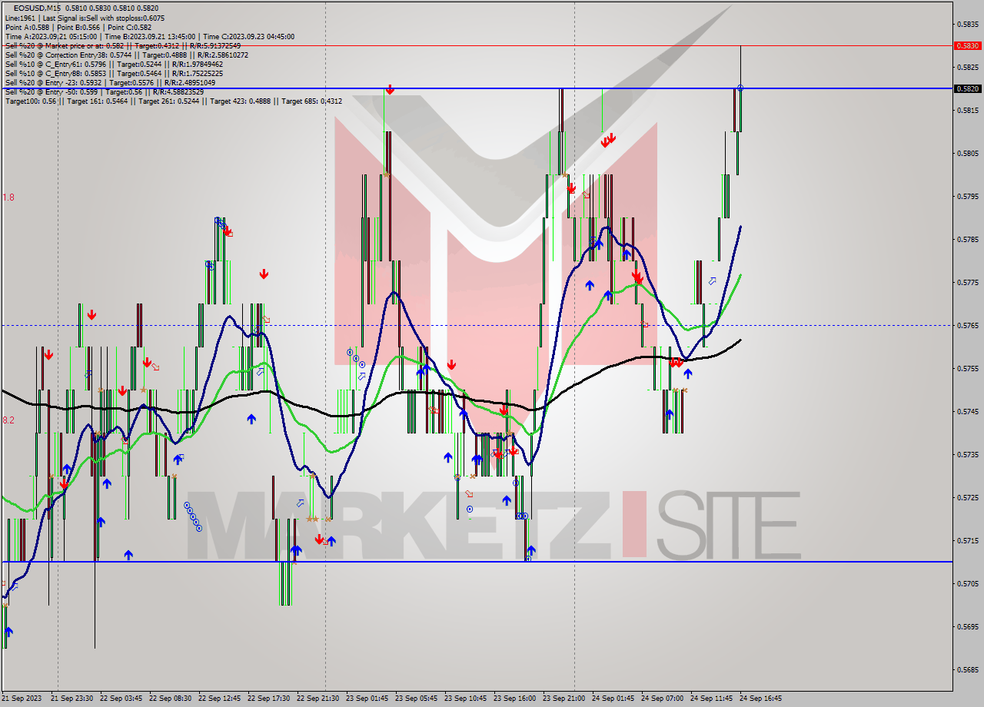Click the '22 Sep 17:30' time label
984x707 pixels.
pos(268,699)
